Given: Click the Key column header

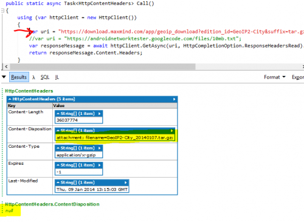Looking at the screenshot, I should click(30, 106).
